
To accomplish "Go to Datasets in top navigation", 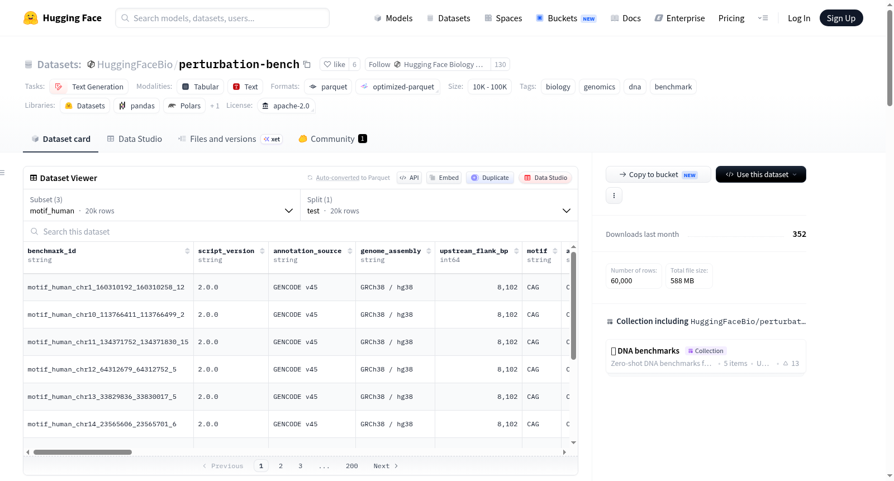I will (x=449, y=18).
